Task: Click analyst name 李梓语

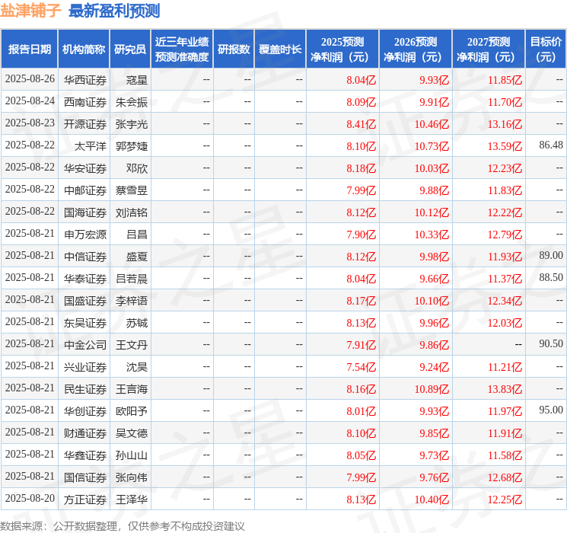Action: tap(132, 301)
